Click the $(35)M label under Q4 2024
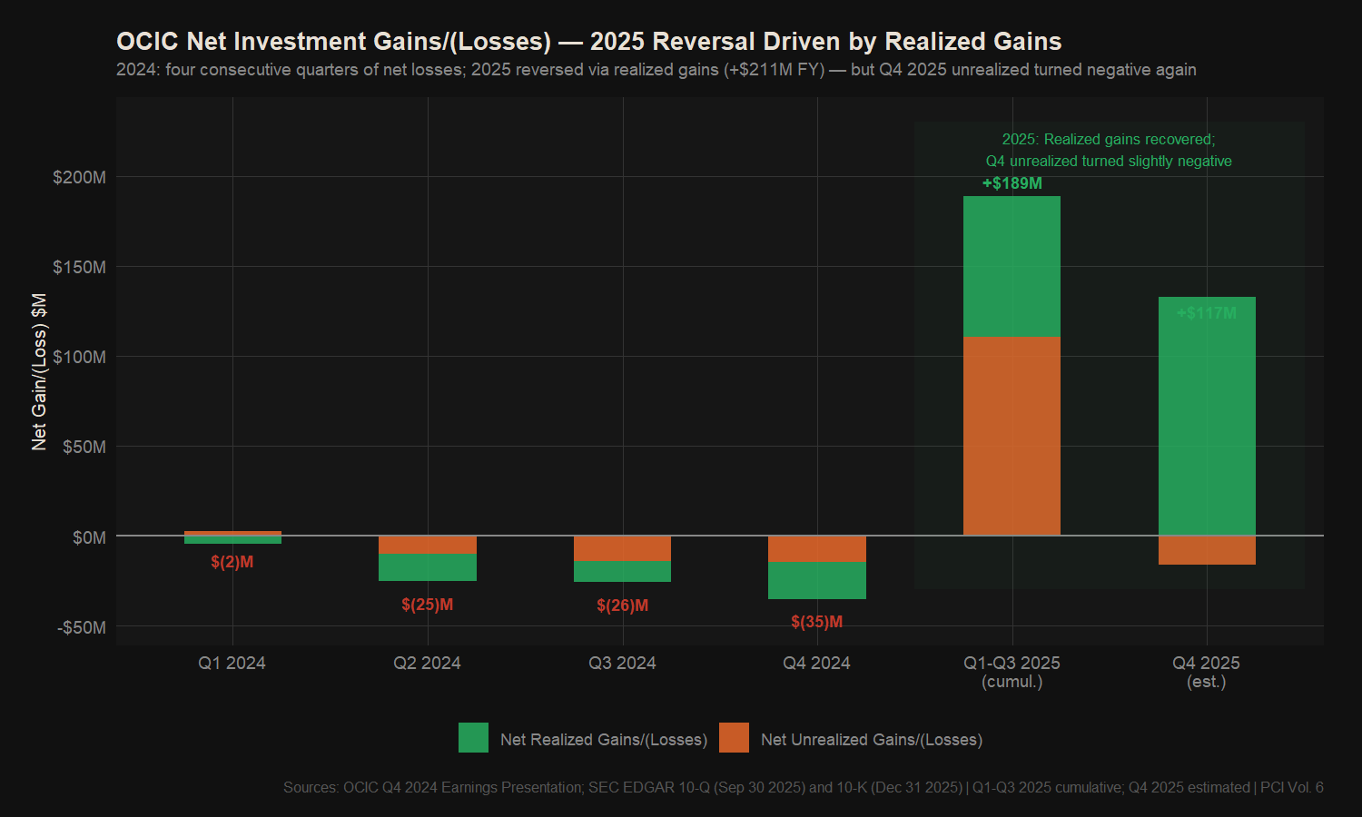Screen dimensions: 1362x817 point(816,622)
